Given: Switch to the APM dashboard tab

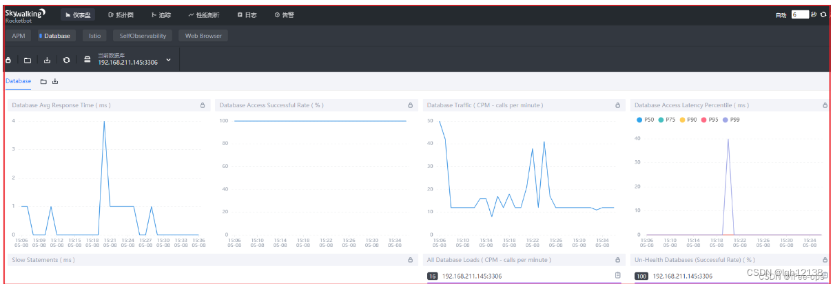Looking at the screenshot, I should [x=19, y=36].
